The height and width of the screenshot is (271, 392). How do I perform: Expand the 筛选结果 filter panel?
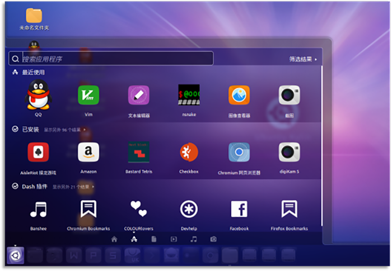click(x=303, y=59)
